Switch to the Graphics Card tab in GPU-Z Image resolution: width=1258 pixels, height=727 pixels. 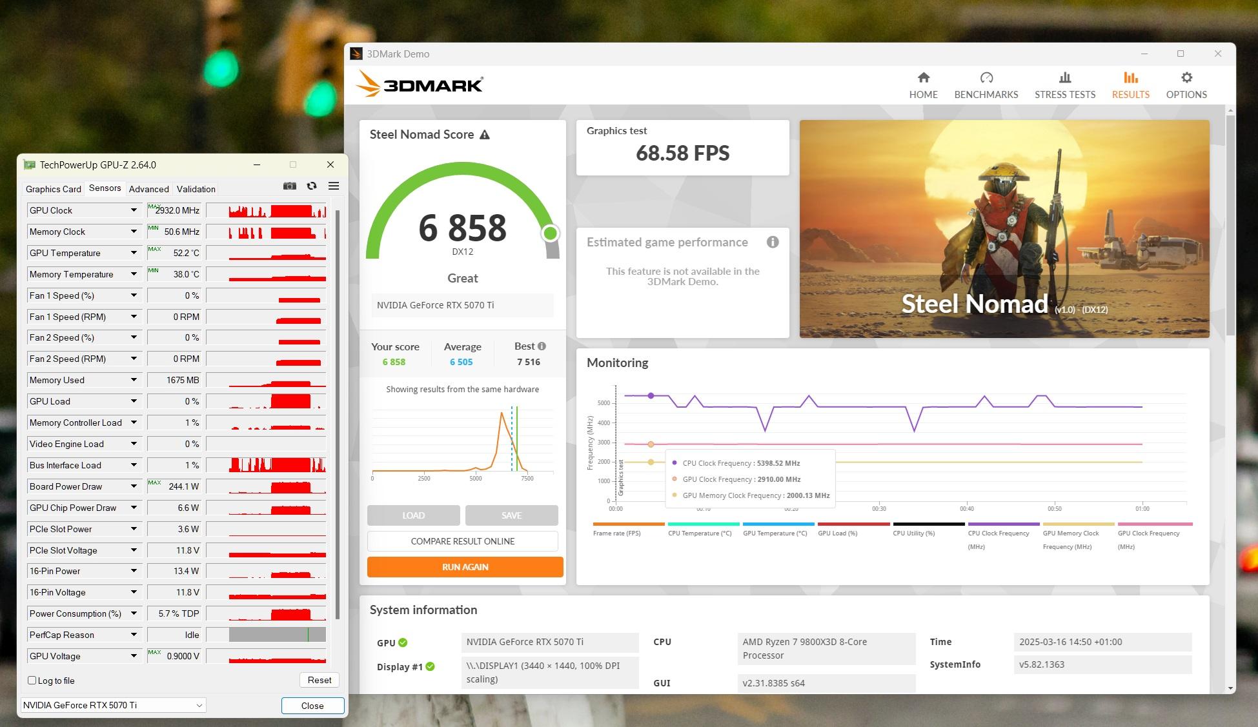tap(54, 189)
